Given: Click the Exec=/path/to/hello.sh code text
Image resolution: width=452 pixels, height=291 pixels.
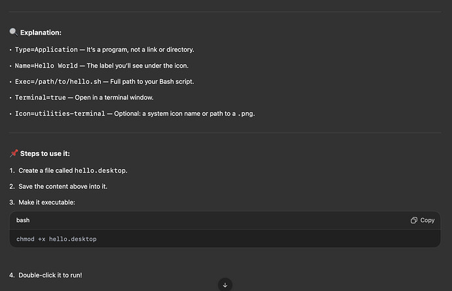Looking at the screenshot, I should 58,82.
